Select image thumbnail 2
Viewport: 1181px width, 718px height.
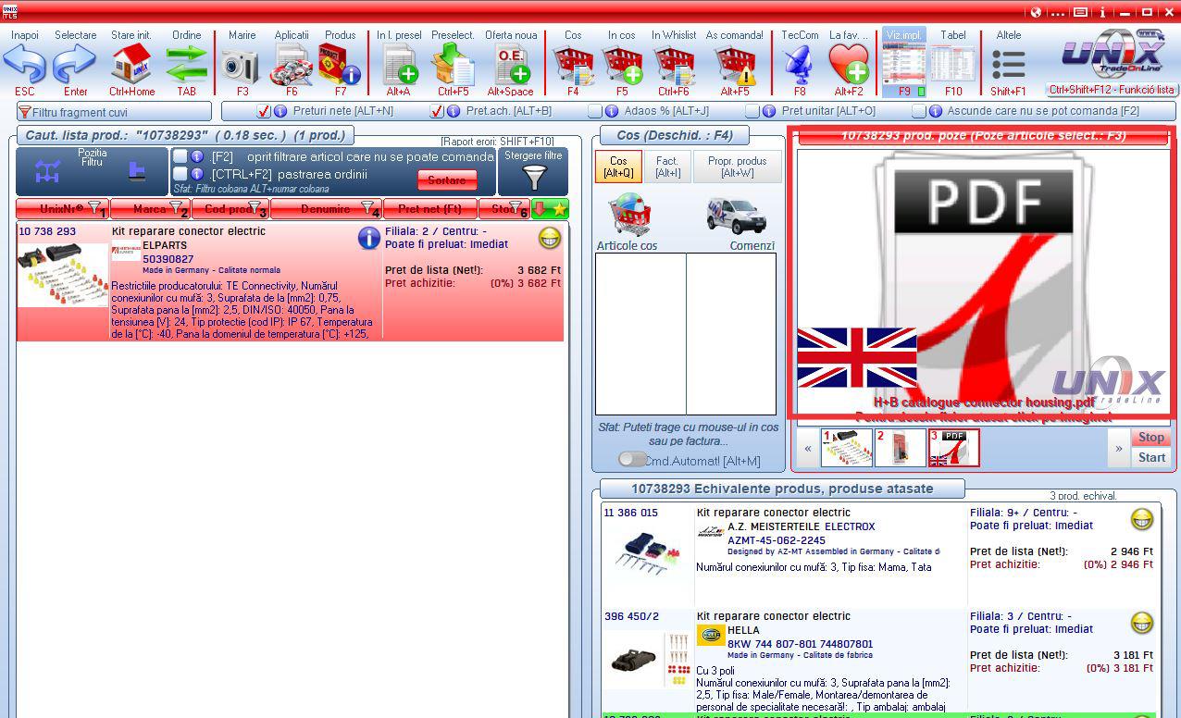coord(900,448)
